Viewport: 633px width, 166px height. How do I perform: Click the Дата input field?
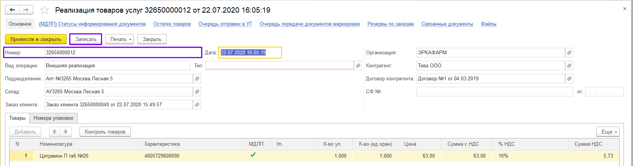click(x=249, y=53)
